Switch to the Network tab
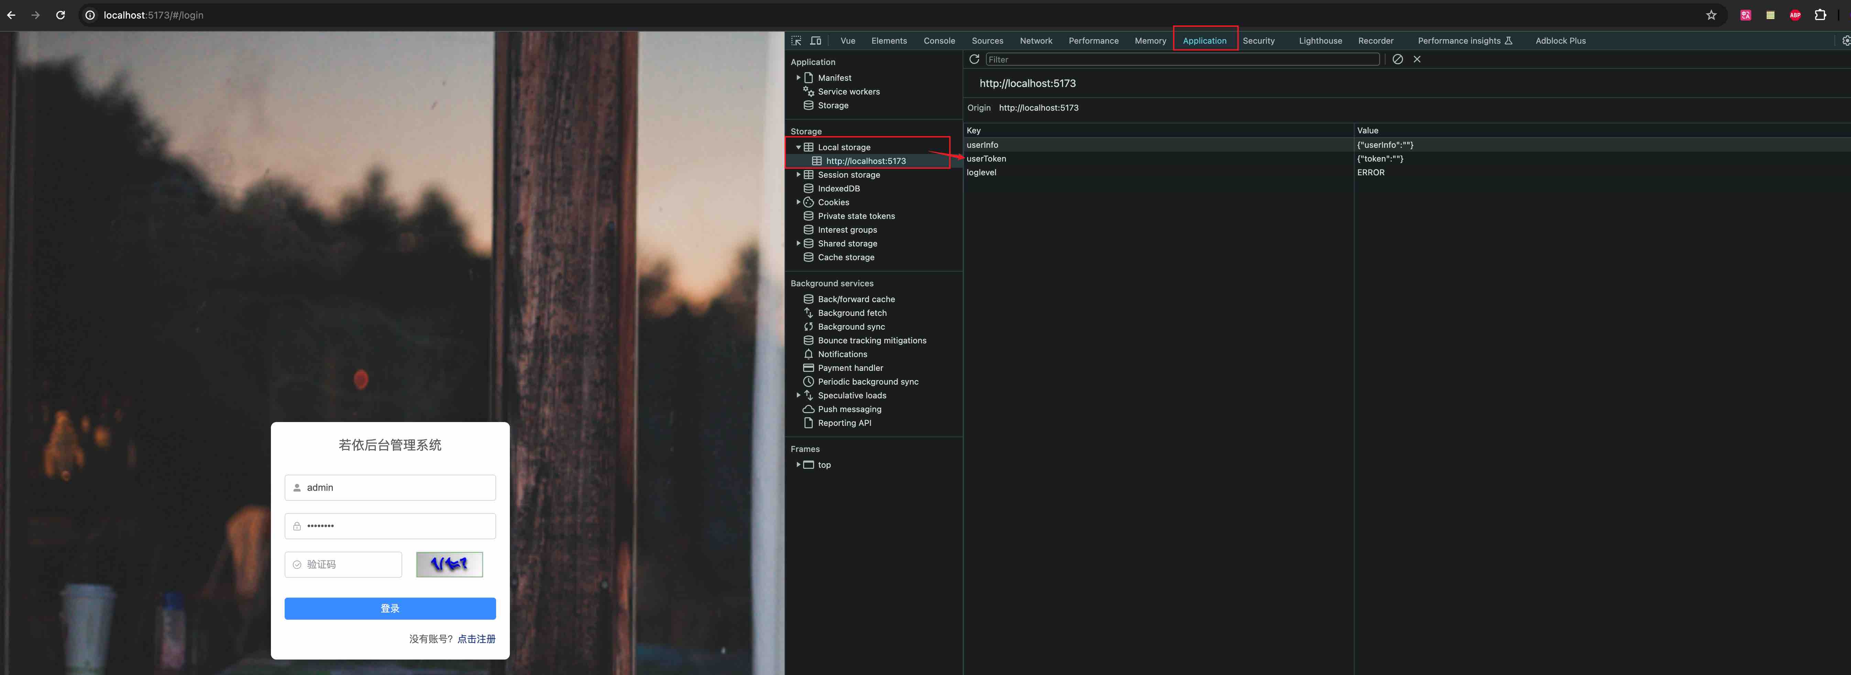 point(1036,41)
